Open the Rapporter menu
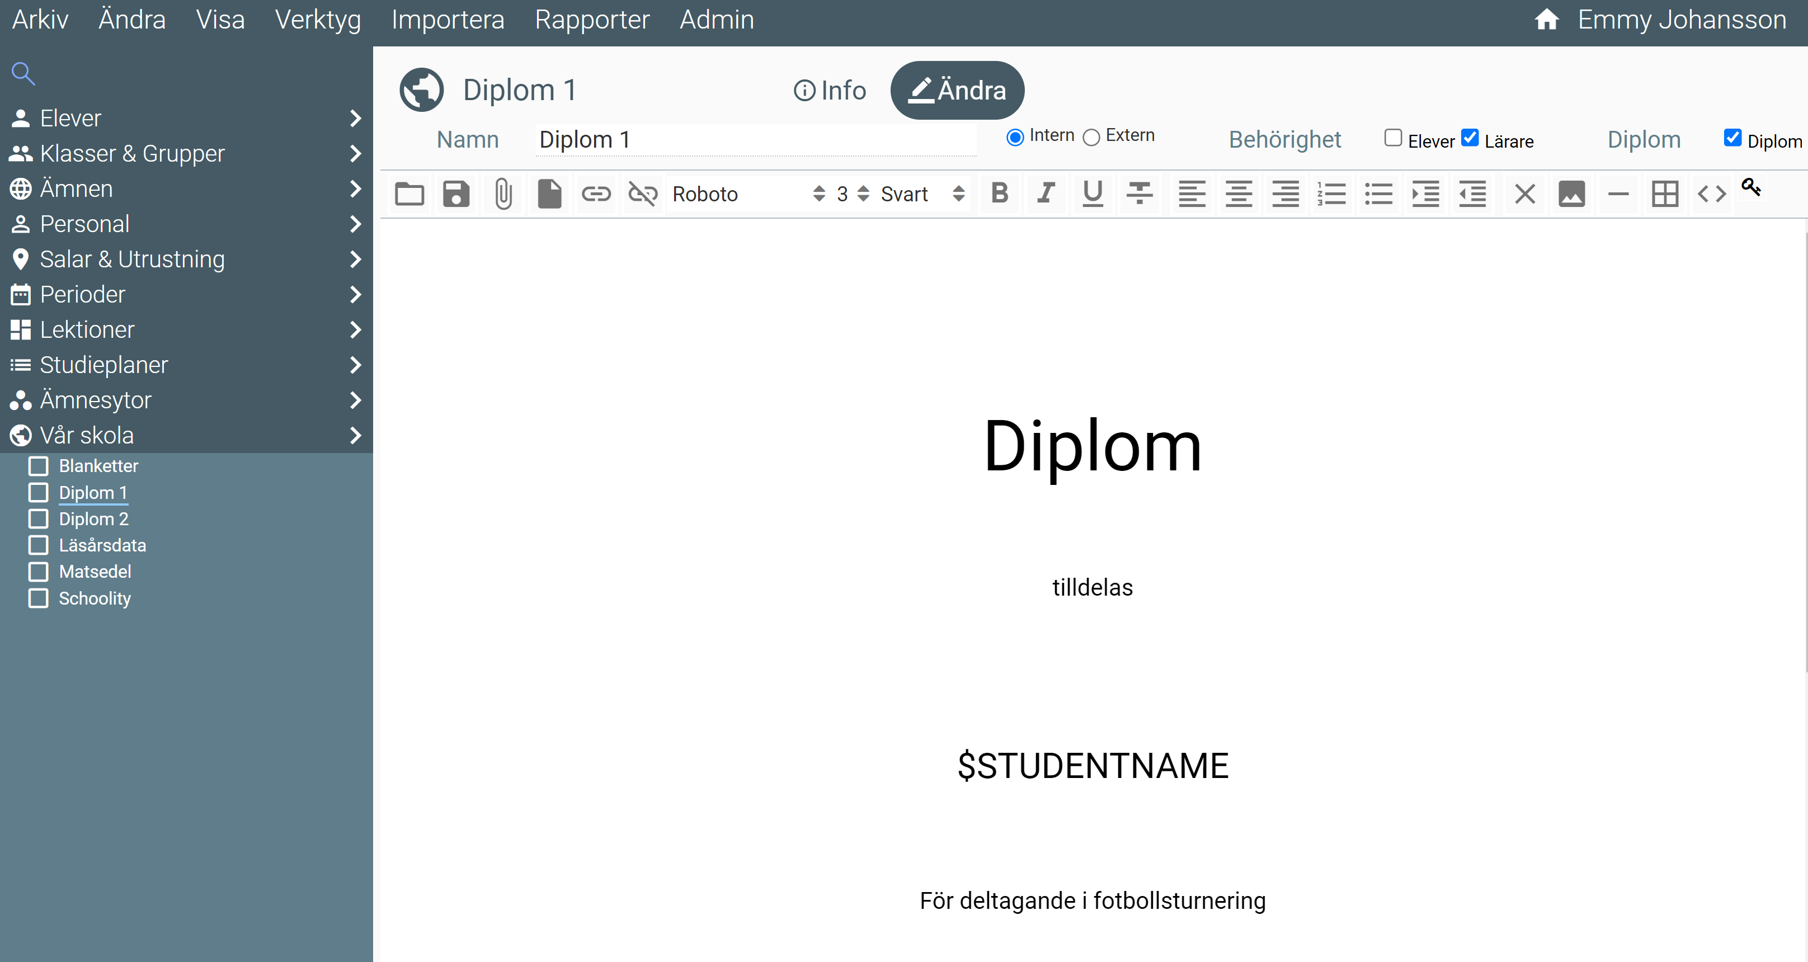The image size is (1808, 962). pos(592,20)
